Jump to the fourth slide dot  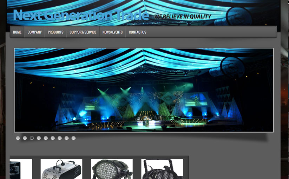[x=39, y=138]
